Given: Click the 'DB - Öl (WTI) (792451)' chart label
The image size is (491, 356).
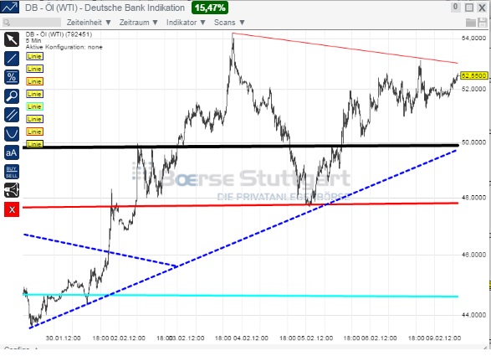Looking at the screenshot, I should coord(59,34).
